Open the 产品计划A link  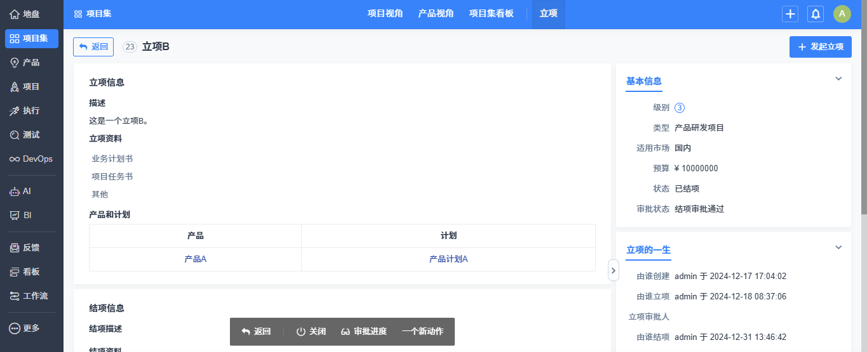pyautogui.click(x=448, y=259)
